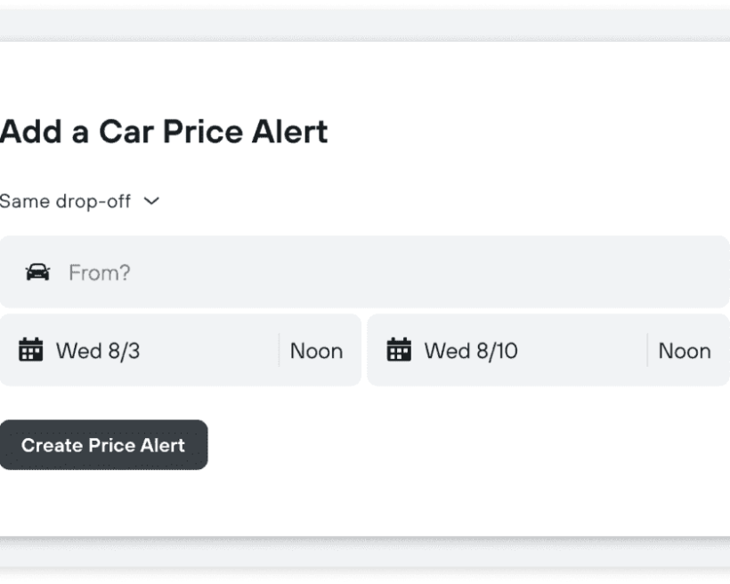
Task: Click the Add a Car Price Alert heading
Action: (164, 131)
